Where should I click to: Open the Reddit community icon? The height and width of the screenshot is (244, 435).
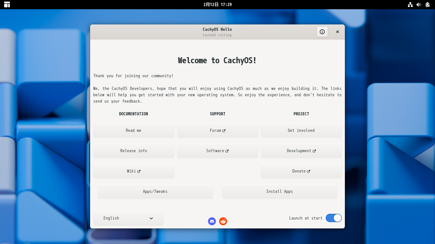pos(223,221)
